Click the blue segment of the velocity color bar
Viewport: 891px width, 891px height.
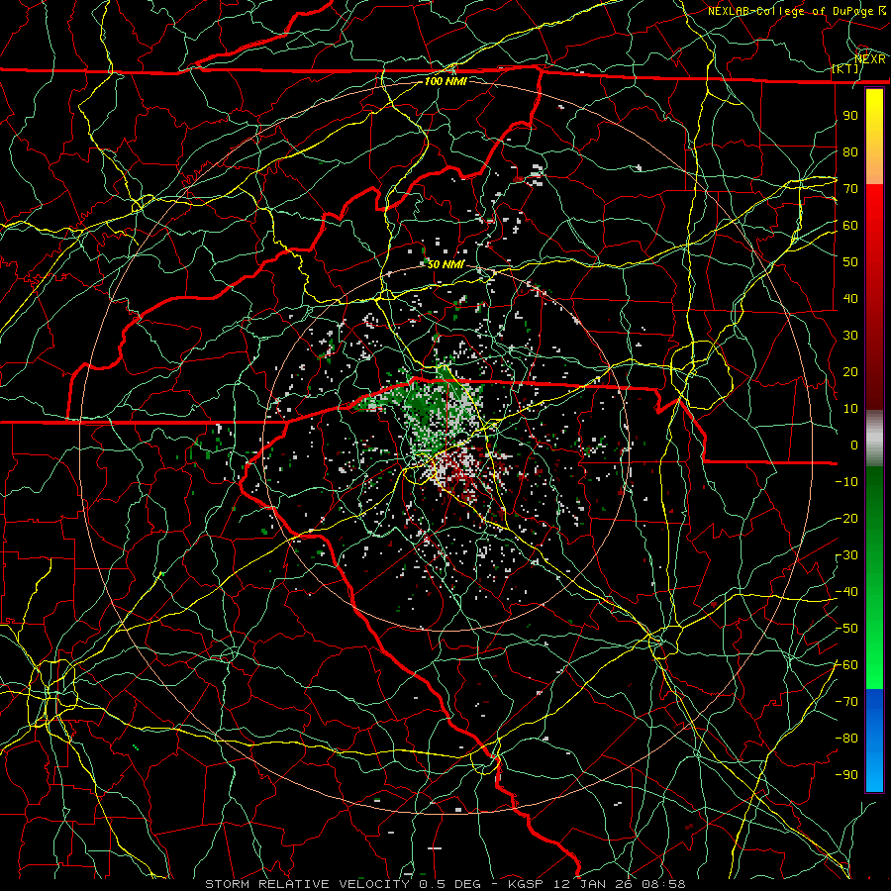874,740
